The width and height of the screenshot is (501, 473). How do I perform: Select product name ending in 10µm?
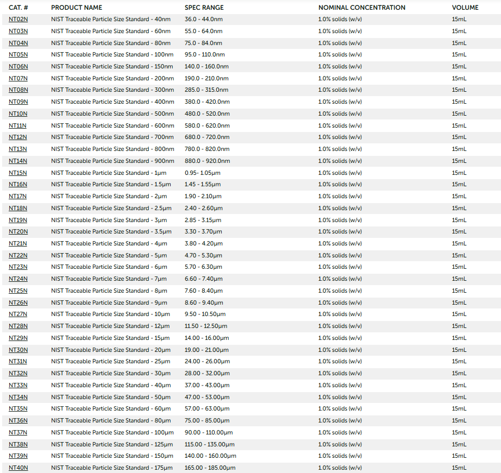coord(110,314)
